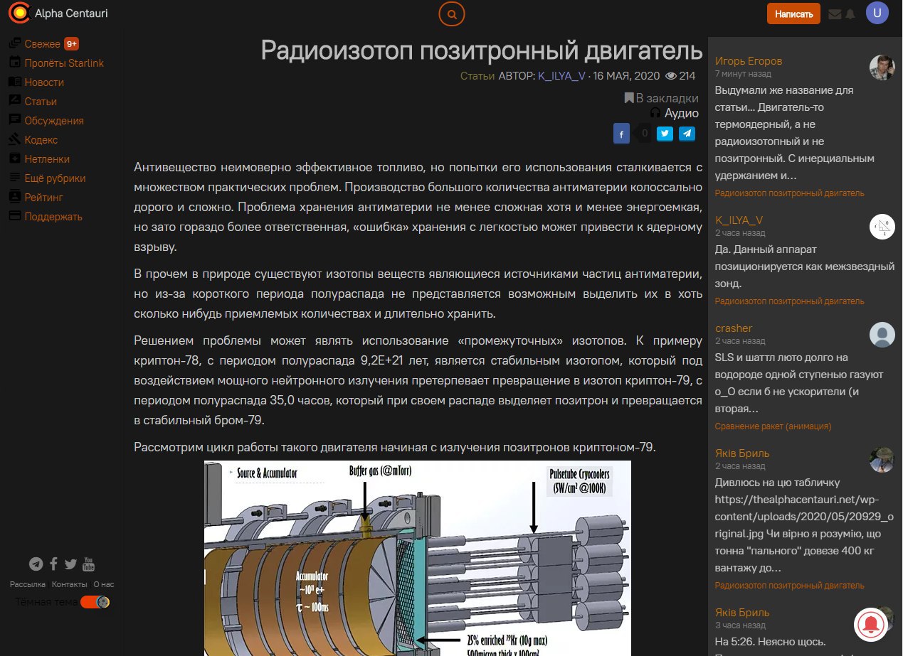Click the article title Радиоизотоп позитронный двигатель
This screenshot has width=903, height=656.
click(482, 50)
